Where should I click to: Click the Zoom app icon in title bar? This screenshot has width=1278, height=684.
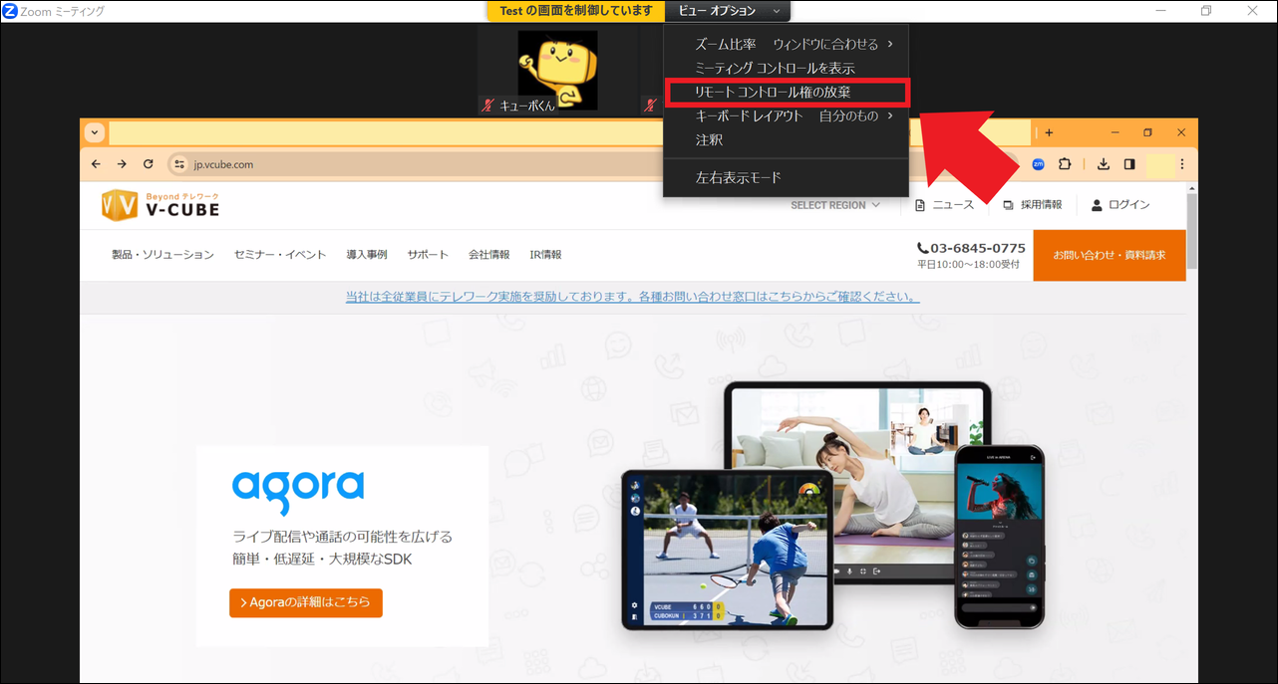point(9,10)
